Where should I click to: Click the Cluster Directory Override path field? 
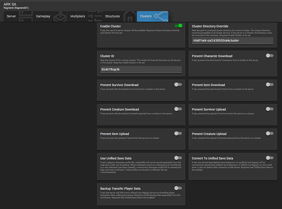click(x=233, y=41)
